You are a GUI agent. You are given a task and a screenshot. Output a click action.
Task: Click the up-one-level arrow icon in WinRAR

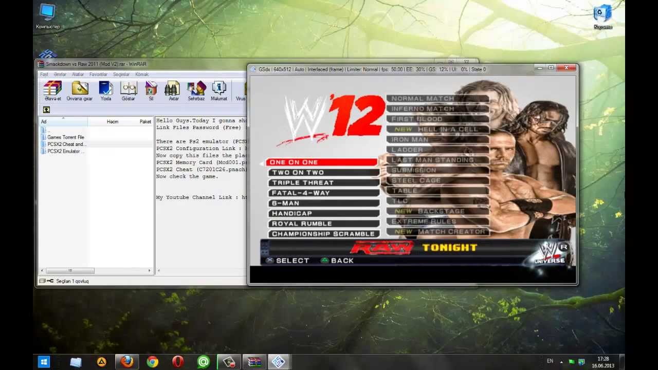point(46,109)
